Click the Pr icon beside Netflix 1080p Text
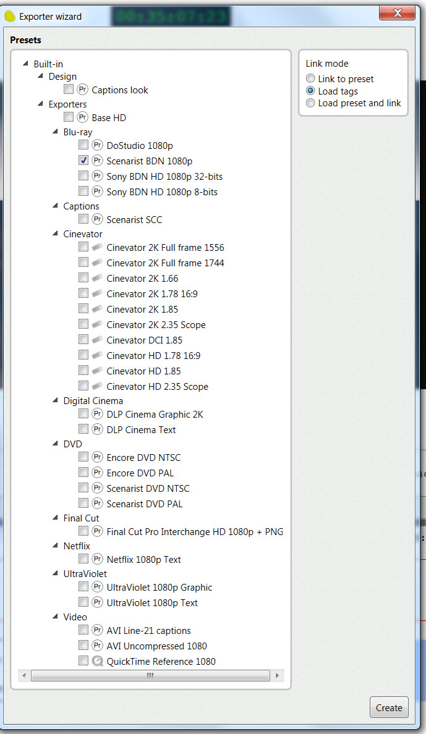Image resolution: width=426 pixels, height=734 pixels. [98, 559]
